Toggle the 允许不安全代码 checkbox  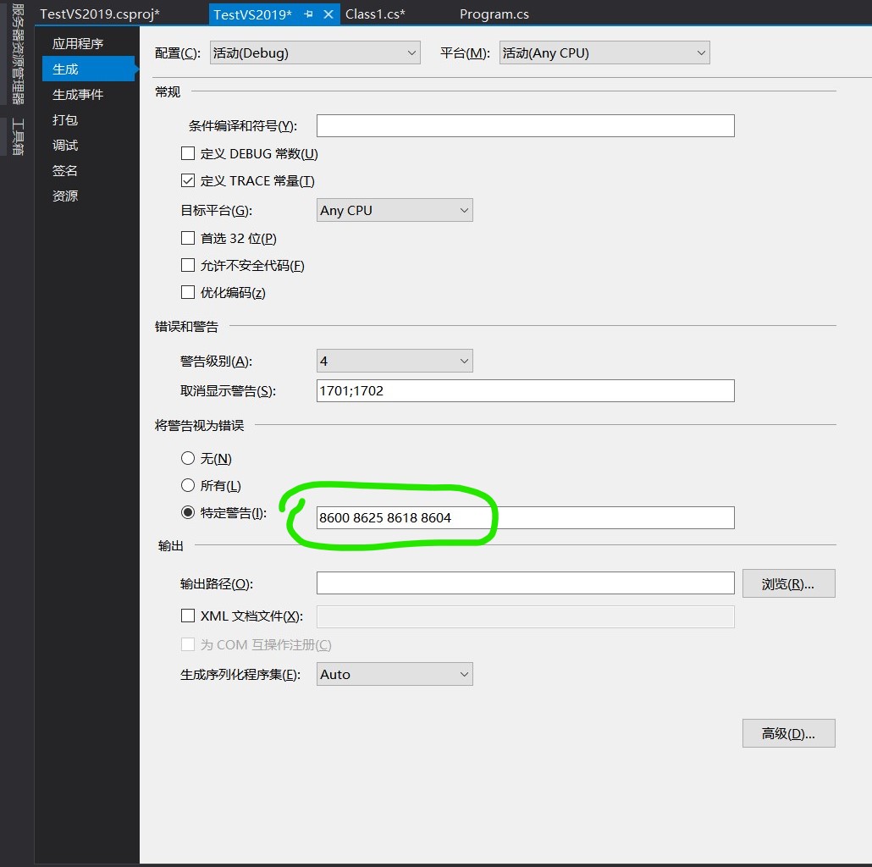tap(188, 266)
